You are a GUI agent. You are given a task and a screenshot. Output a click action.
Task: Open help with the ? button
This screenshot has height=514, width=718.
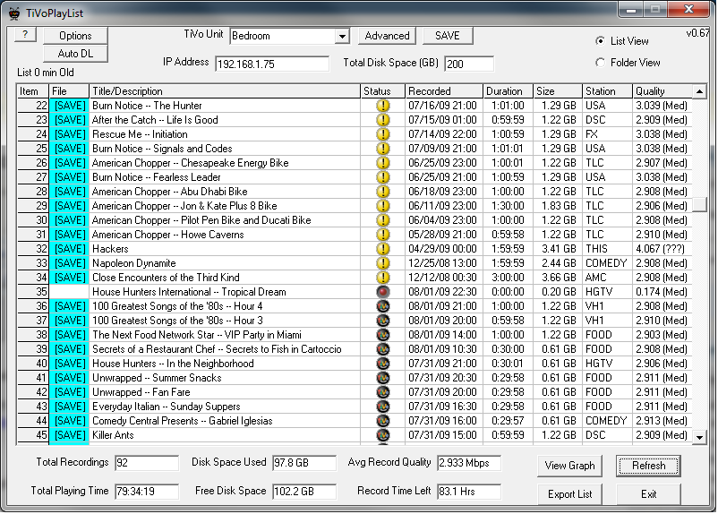[25, 34]
